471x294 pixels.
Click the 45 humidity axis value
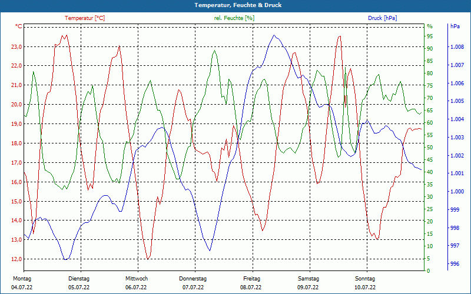point(430,159)
